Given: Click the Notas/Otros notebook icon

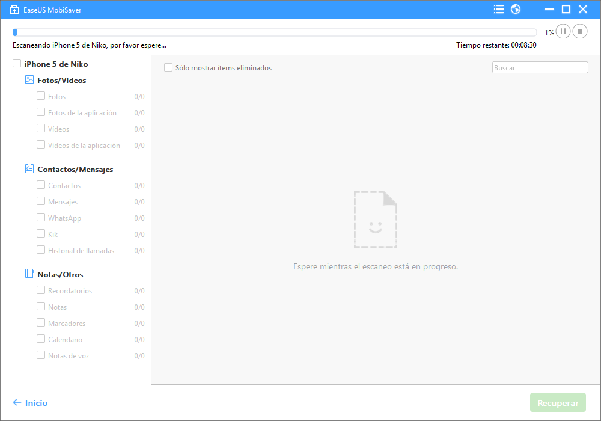Looking at the screenshot, I should pos(29,274).
